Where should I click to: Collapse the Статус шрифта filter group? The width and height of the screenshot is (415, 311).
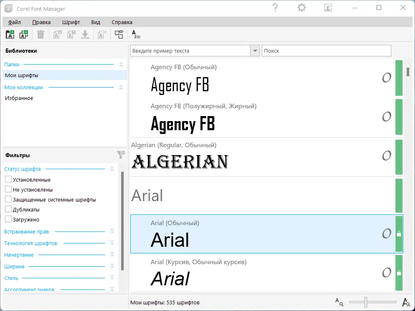tap(112, 169)
